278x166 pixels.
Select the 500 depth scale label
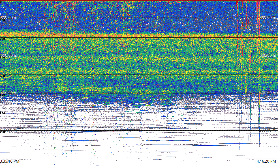coord(3,95)
